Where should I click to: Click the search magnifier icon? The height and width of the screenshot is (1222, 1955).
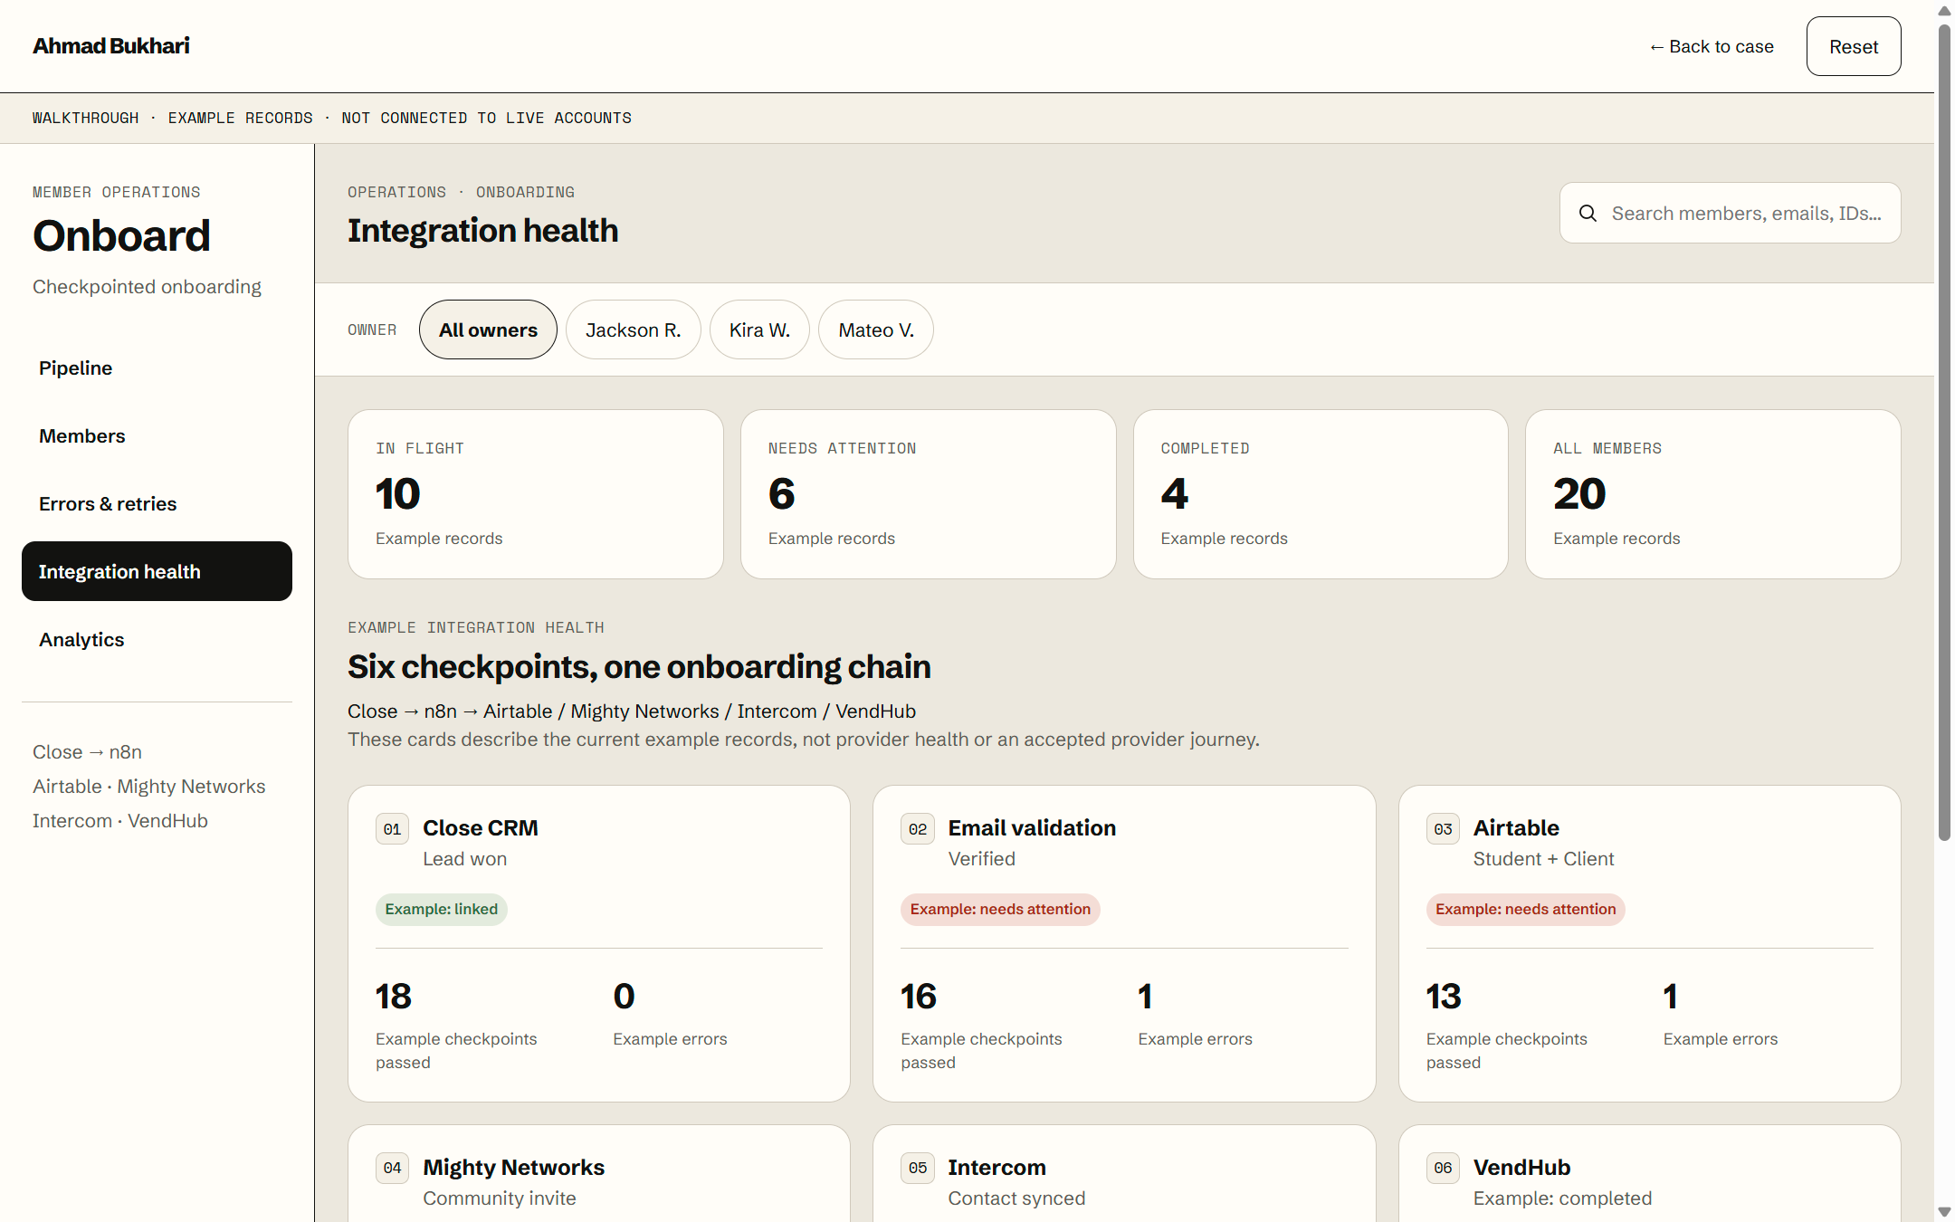point(1588,214)
